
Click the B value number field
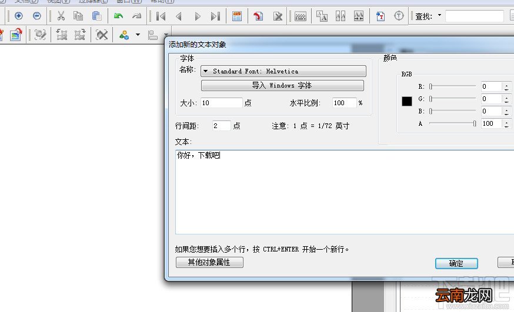(491, 111)
